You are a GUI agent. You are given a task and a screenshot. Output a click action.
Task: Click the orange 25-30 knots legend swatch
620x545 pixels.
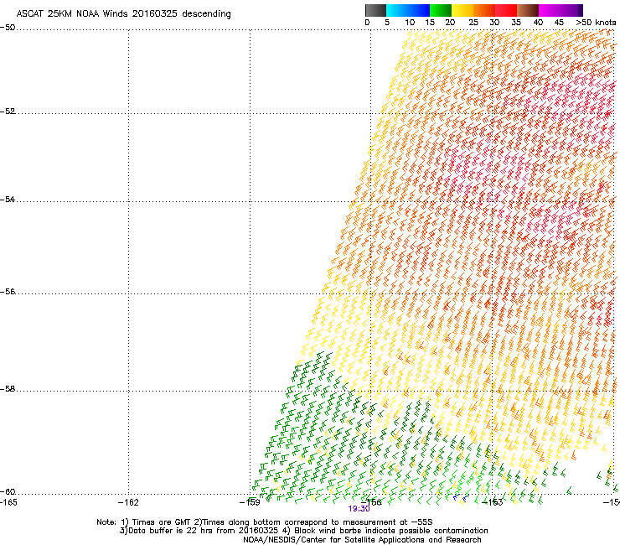pos(484,10)
